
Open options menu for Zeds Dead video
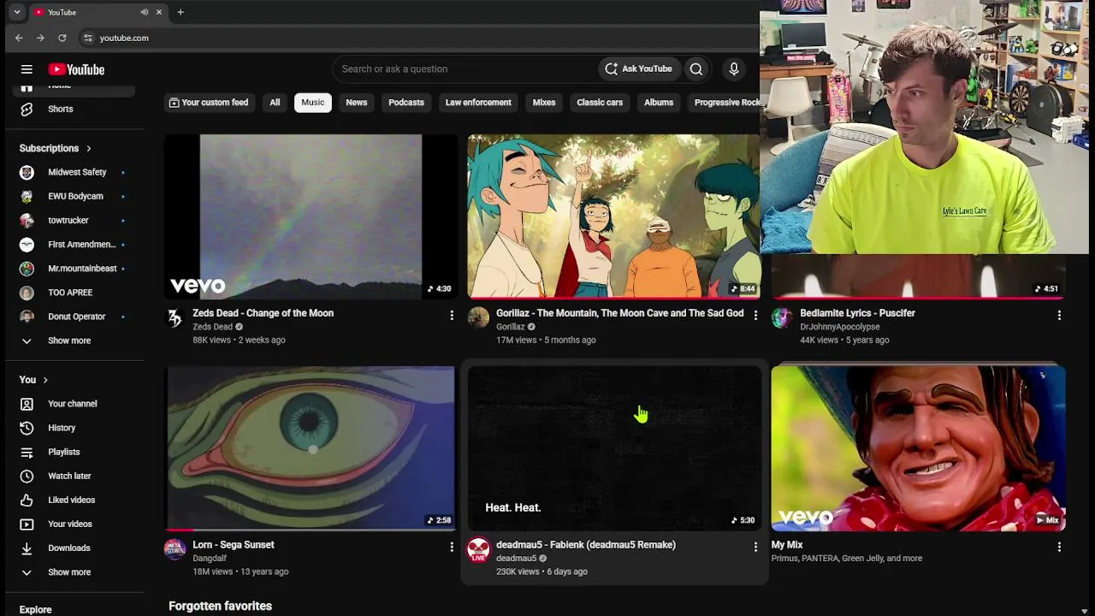(x=452, y=315)
